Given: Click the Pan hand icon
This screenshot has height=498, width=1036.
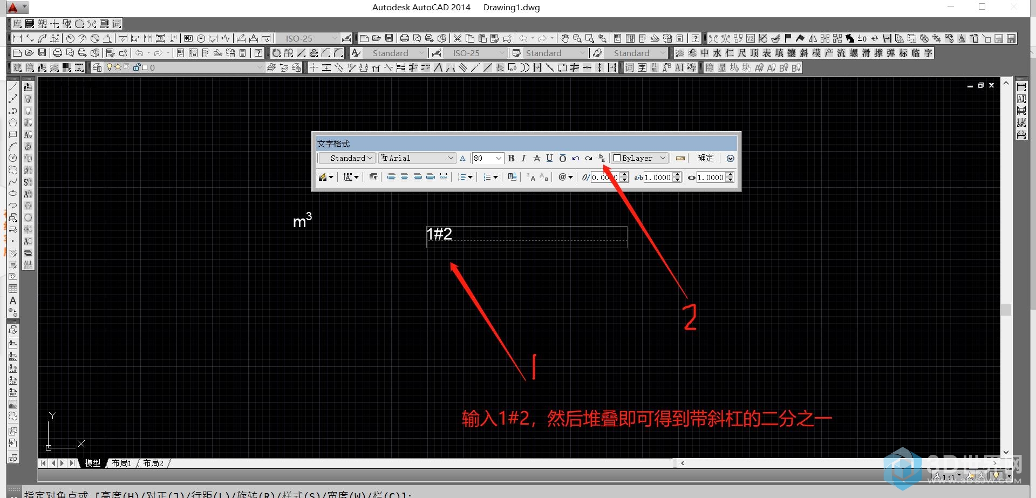Looking at the screenshot, I should (564, 38).
